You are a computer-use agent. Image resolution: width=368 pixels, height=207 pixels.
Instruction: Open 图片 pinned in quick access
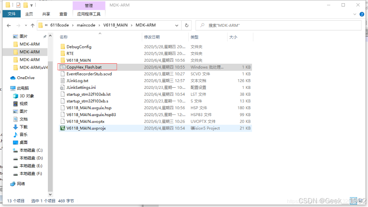[x=24, y=37]
